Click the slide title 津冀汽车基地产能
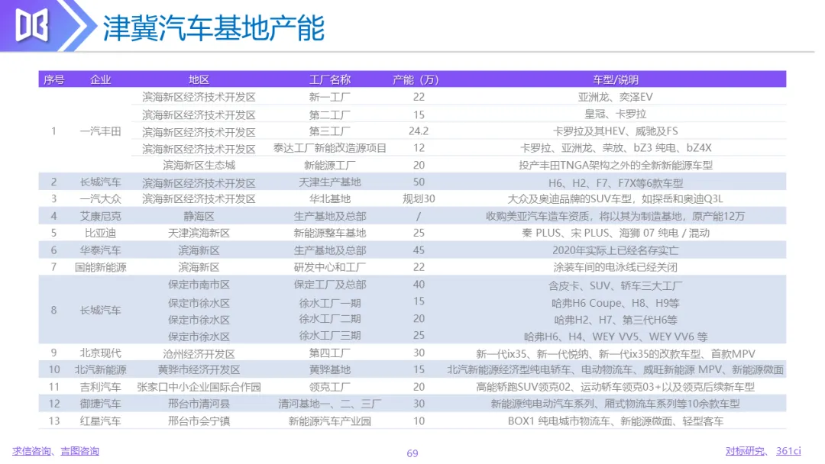 point(213,27)
